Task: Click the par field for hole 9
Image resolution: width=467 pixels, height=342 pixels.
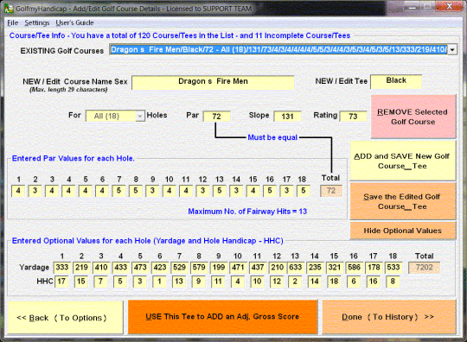Action: (x=152, y=191)
